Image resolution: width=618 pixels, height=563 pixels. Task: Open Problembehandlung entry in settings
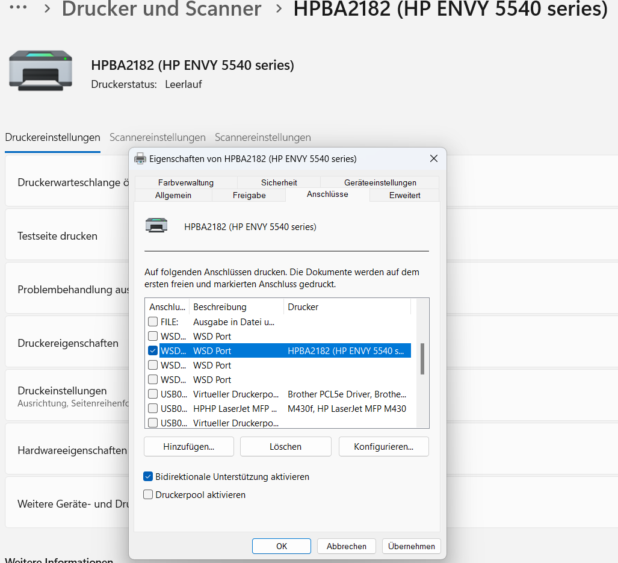pos(67,288)
